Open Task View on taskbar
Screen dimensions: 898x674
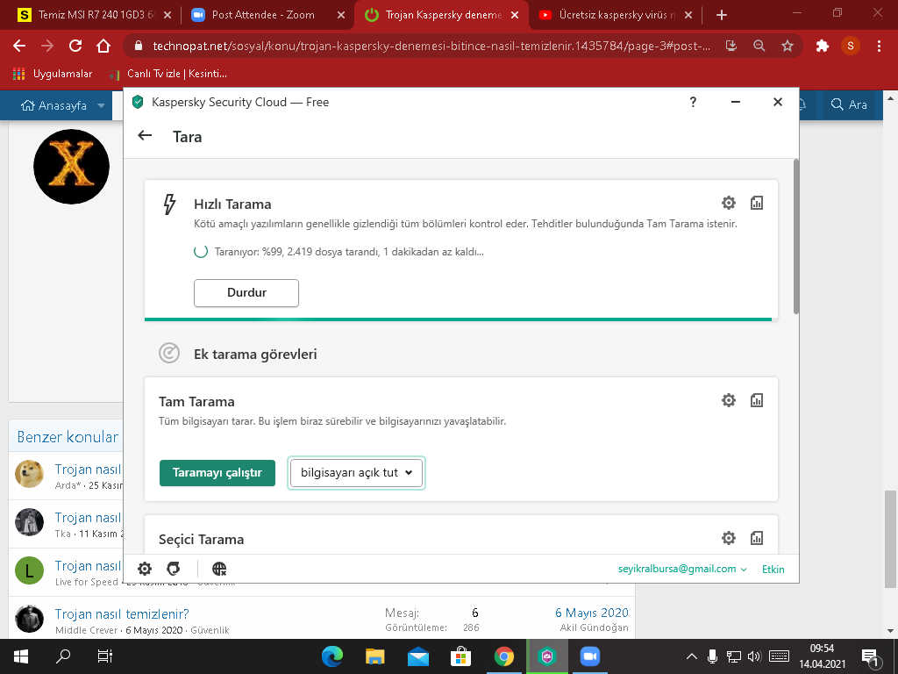[x=105, y=656]
